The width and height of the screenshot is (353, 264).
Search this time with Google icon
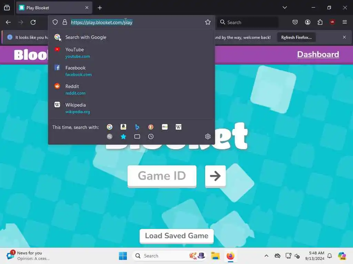[x=110, y=127]
